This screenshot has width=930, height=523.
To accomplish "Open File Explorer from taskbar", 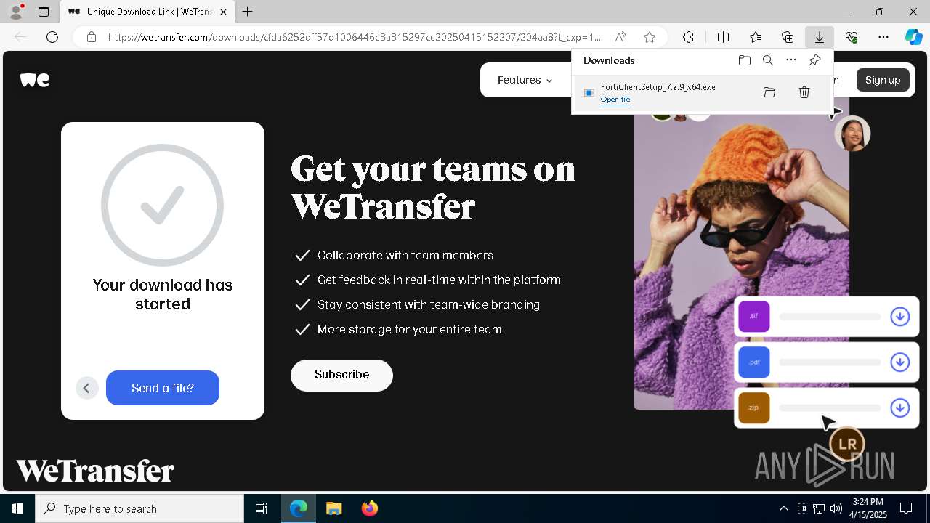I will click(333, 508).
